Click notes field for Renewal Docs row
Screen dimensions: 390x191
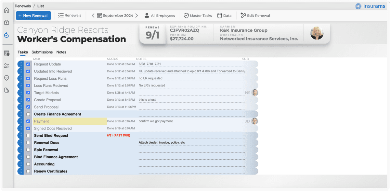tap(192, 142)
